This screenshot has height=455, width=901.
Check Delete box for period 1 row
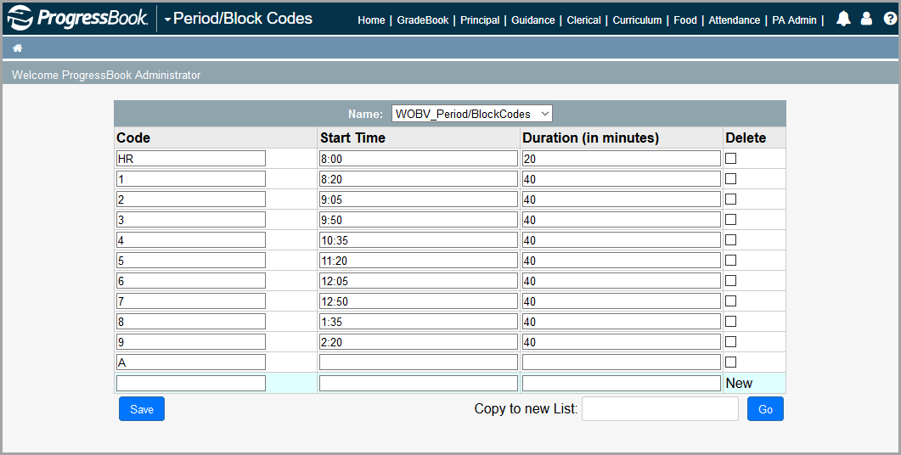[x=731, y=178]
